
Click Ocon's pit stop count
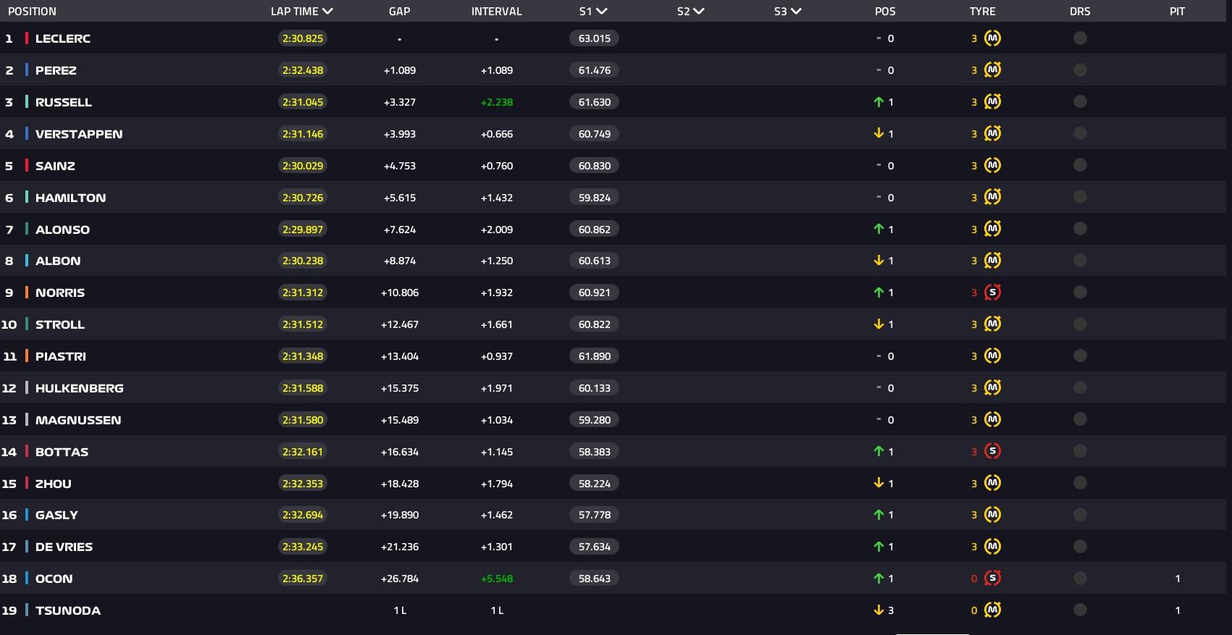[1178, 579]
